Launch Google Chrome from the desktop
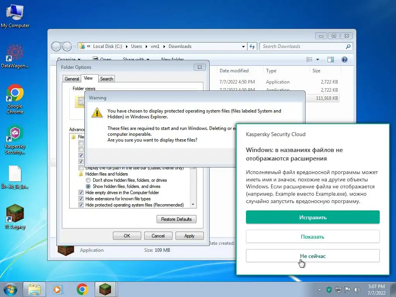396x297 pixels. pos(15,99)
